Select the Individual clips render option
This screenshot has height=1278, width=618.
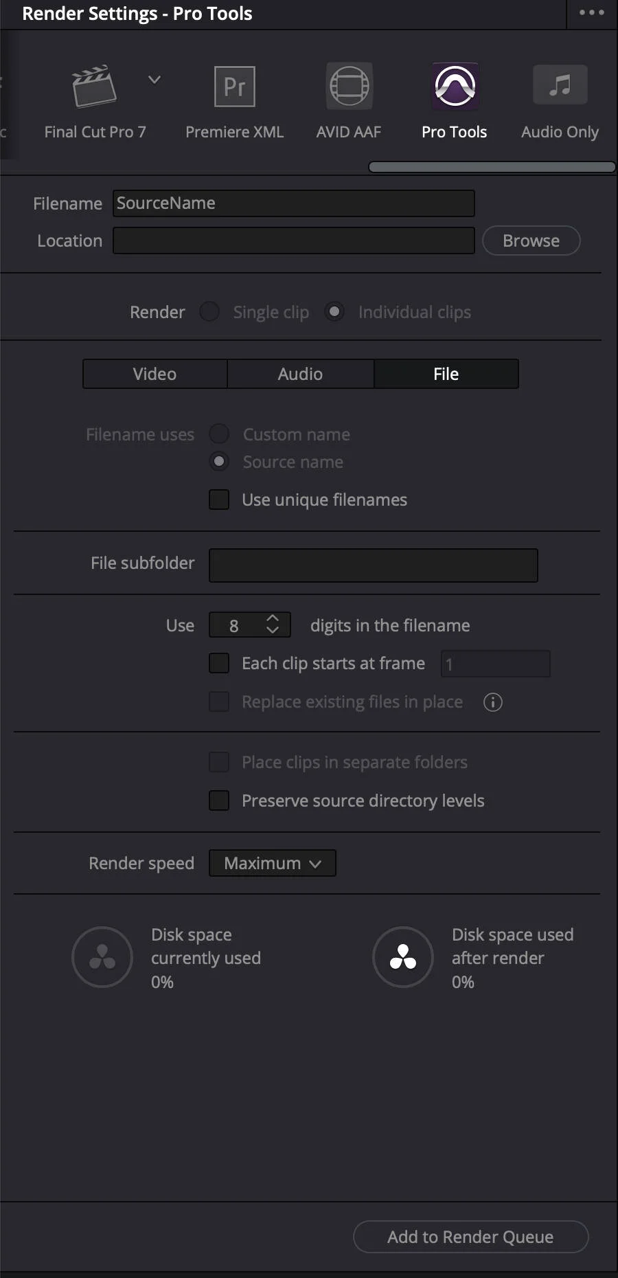[334, 312]
